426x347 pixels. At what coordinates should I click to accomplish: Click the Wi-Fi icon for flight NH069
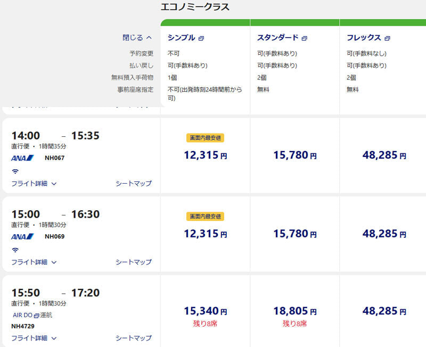pos(15,250)
